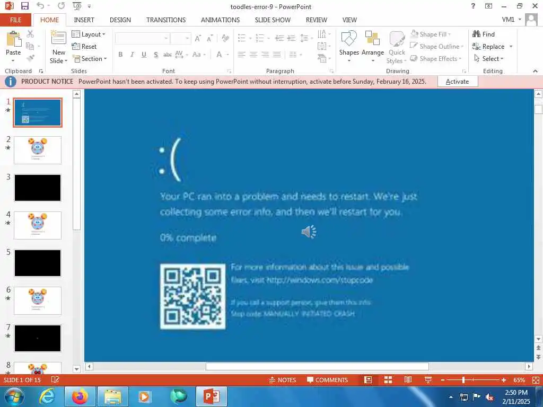The image size is (543, 407).
Task: Open the Replace dropdown arrow
Action: (x=511, y=47)
